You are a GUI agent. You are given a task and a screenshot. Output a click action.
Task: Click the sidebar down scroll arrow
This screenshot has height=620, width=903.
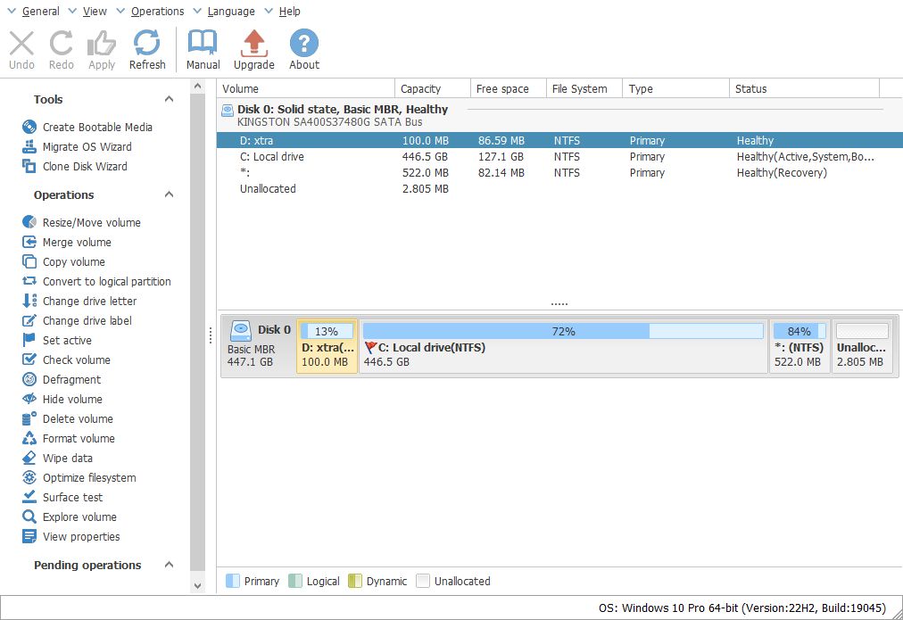coord(196,585)
